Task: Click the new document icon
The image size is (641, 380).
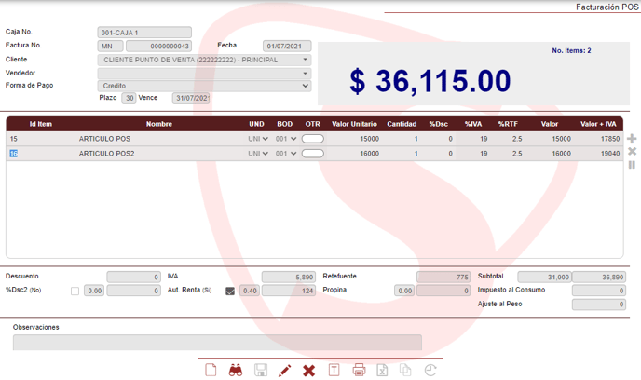Action: 211,370
